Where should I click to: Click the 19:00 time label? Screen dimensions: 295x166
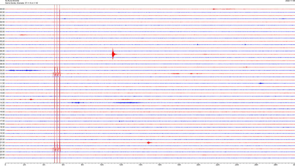point(2,130)
